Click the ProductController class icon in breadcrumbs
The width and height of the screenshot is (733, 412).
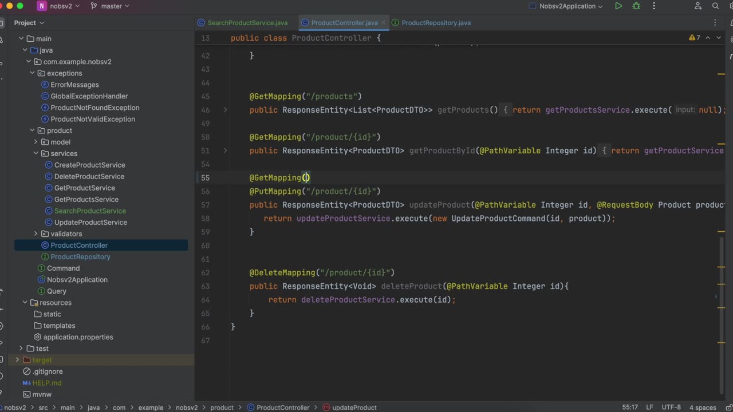click(x=251, y=407)
